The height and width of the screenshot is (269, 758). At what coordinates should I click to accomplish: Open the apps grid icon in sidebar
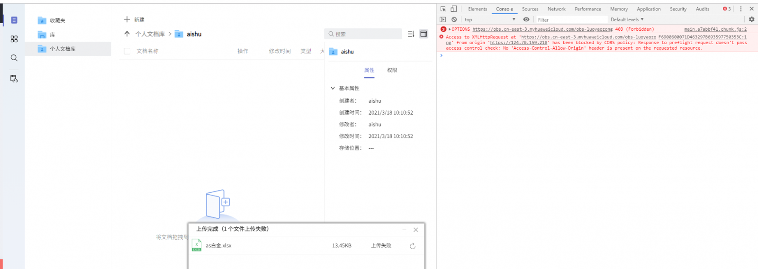[14, 39]
